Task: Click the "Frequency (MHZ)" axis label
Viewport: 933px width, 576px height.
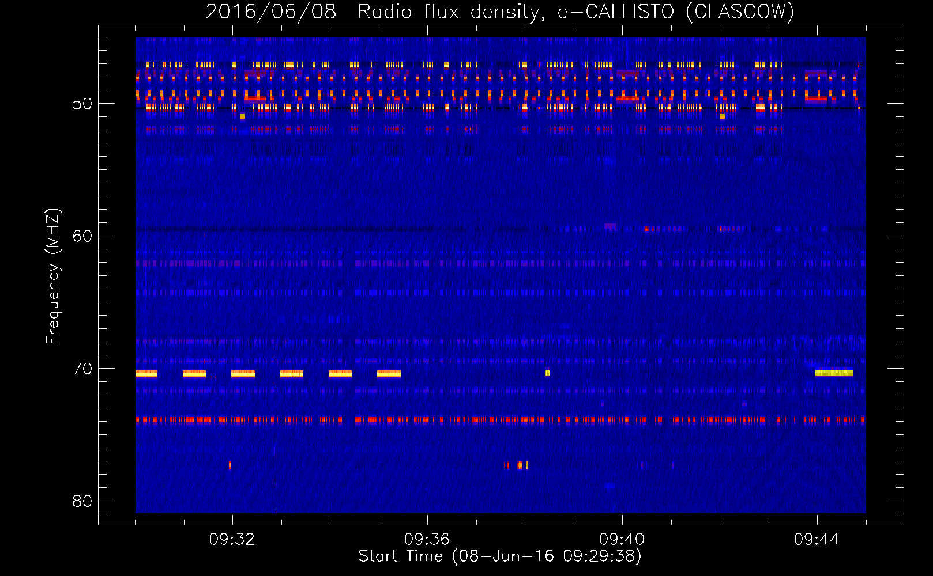Action: point(53,276)
